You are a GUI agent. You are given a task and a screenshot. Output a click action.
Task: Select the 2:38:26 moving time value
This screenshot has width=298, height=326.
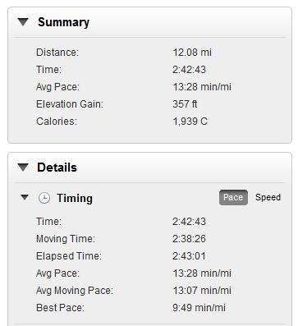[189, 239]
